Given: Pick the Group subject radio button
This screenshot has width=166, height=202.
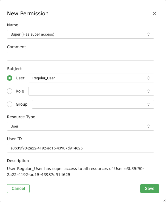Looking at the screenshot, I should coord(10,104).
